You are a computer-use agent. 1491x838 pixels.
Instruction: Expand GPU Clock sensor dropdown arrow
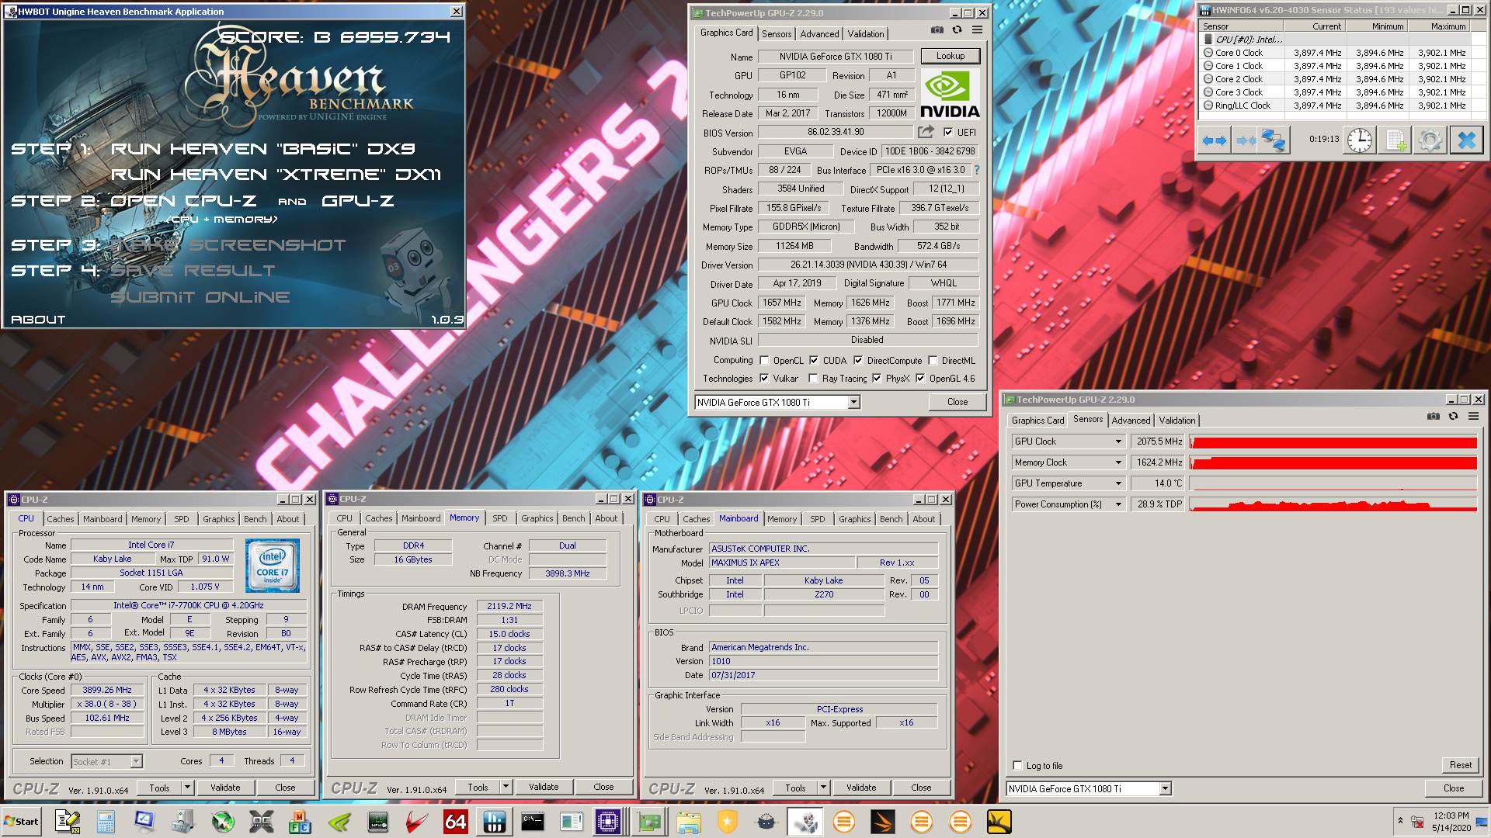pyautogui.click(x=1118, y=442)
